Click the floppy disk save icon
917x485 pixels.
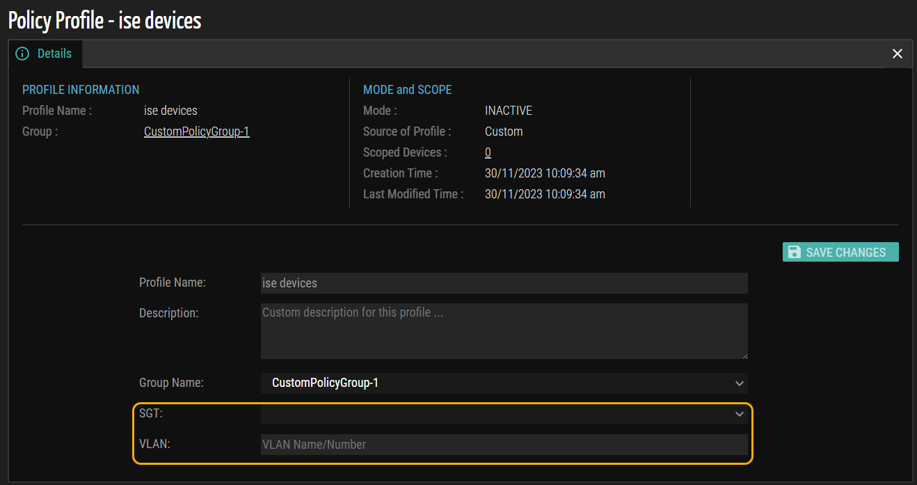point(794,252)
